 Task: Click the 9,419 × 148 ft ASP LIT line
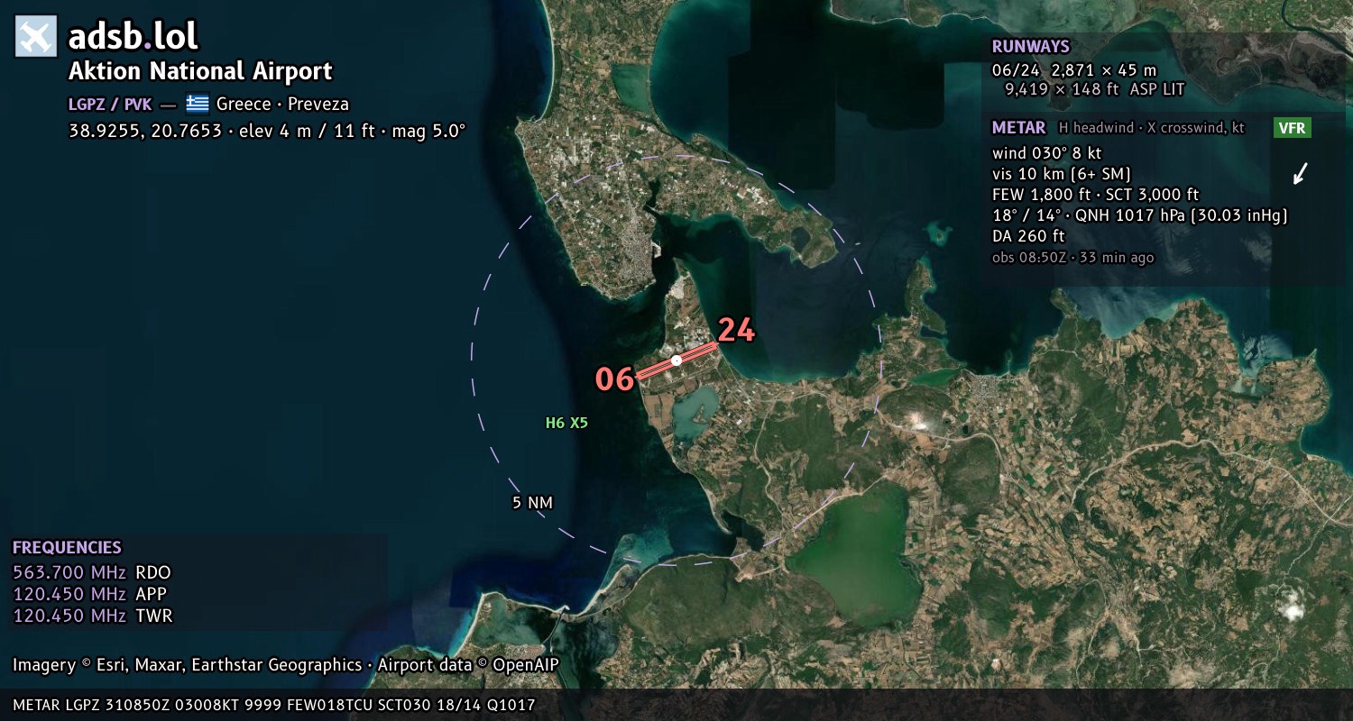[x=1094, y=89]
